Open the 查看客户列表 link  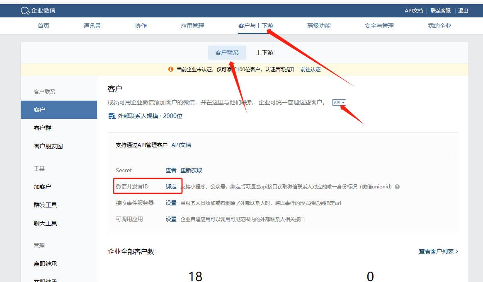tap(438, 251)
